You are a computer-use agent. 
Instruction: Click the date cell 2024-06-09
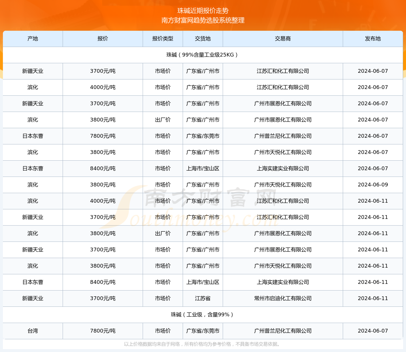coord(373,185)
